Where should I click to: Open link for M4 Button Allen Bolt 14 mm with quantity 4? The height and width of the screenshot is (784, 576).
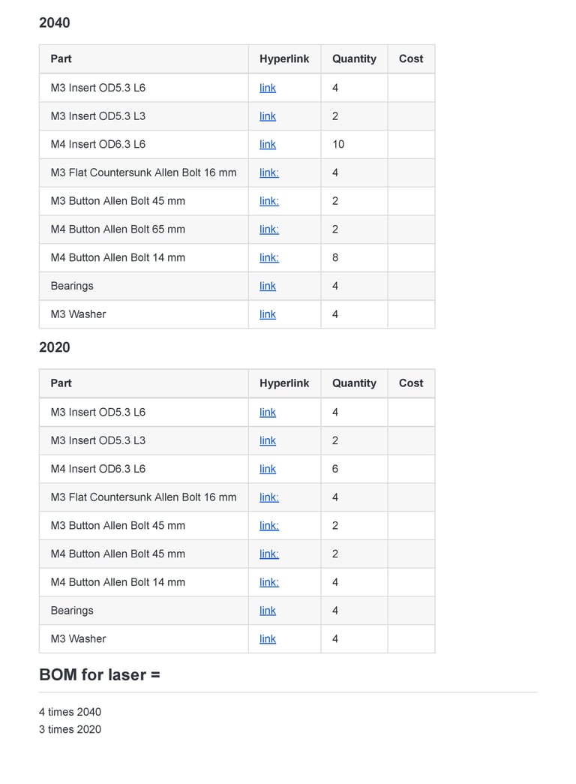269,582
